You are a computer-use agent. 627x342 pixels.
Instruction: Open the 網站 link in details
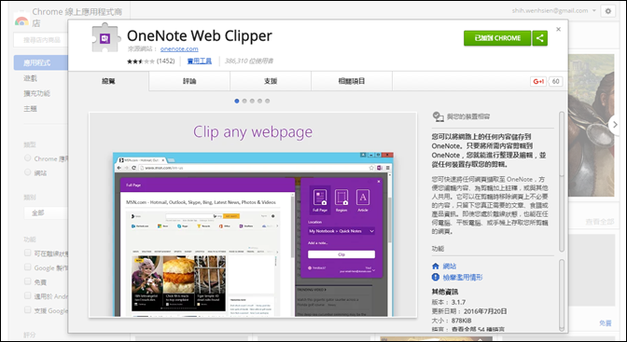[x=450, y=267]
